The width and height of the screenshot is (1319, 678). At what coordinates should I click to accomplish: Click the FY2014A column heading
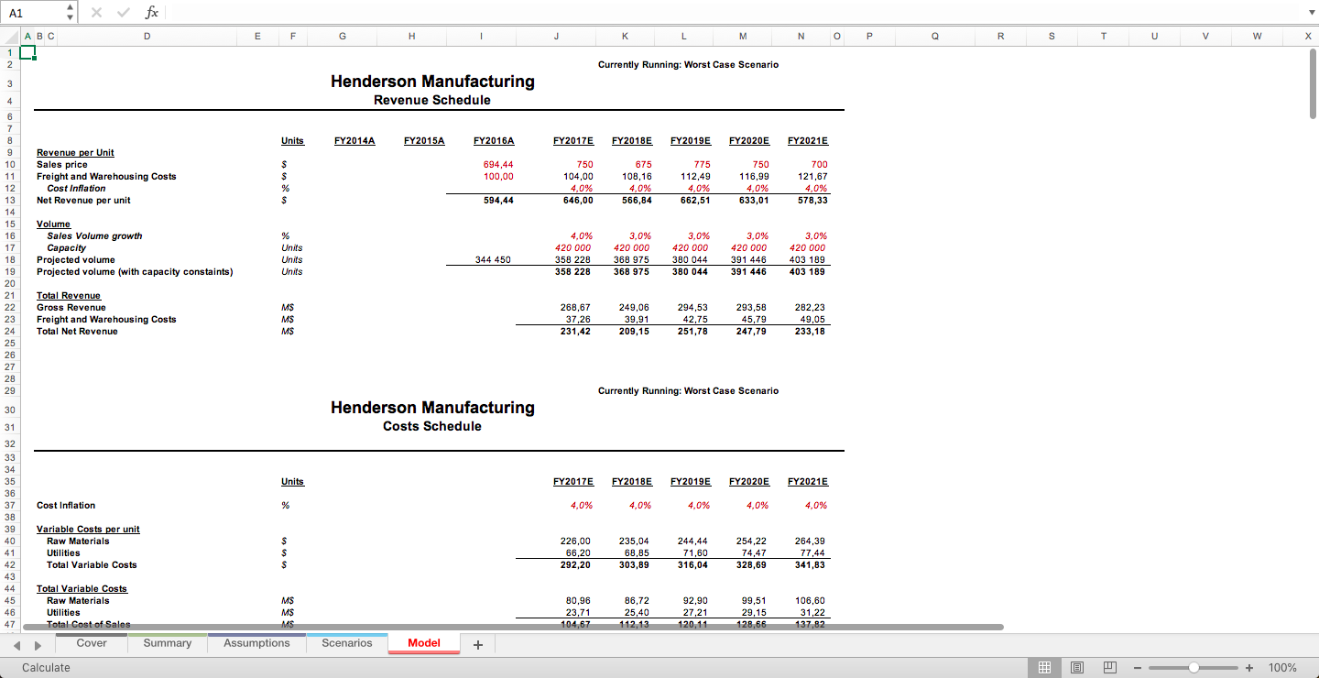point(354,141)
